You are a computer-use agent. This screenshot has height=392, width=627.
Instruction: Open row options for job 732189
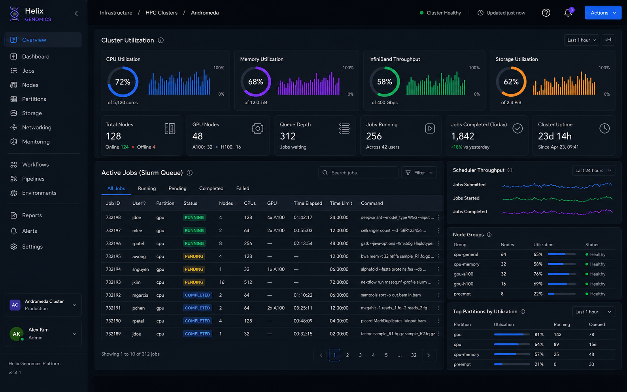(x=438, y=334)
